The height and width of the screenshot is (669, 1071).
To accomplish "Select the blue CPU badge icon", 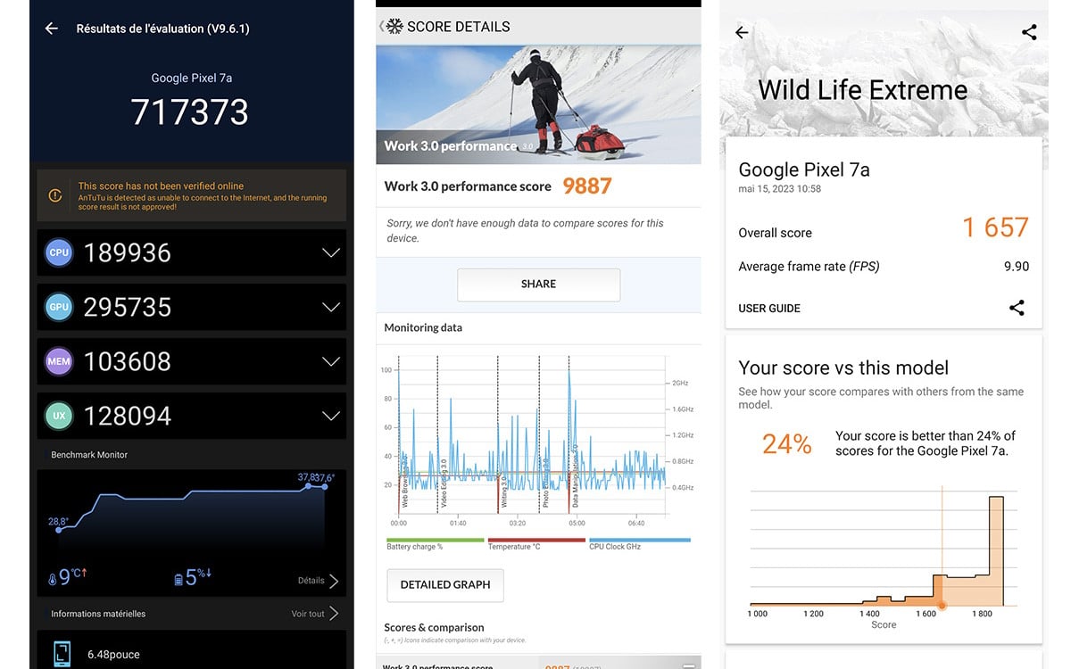I will pos(59,252).
